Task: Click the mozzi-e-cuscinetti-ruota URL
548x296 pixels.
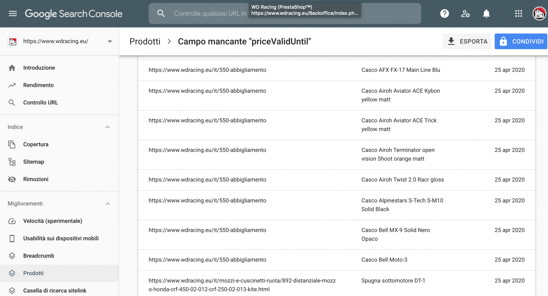Action: pos(242,285)
